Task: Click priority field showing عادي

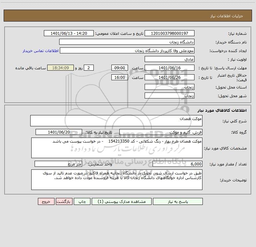Action: pos(170,59)
